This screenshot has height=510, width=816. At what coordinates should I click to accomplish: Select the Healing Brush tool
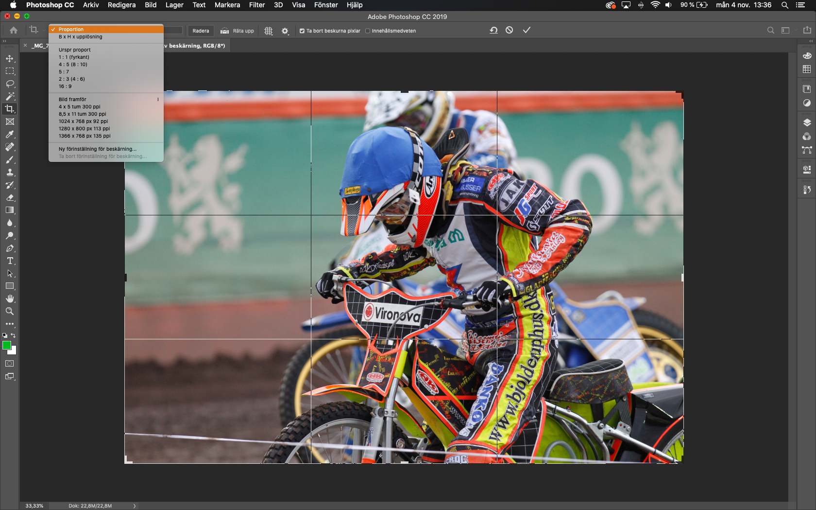tap(10, 147)
